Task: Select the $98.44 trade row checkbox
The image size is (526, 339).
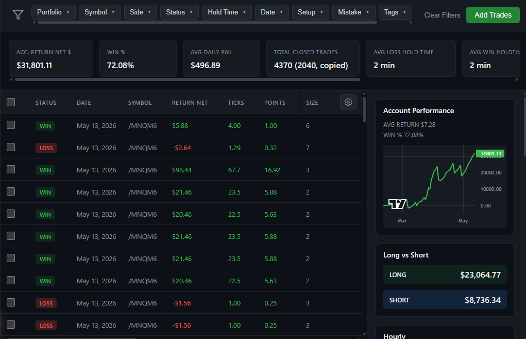Action: tap(11, 169)
